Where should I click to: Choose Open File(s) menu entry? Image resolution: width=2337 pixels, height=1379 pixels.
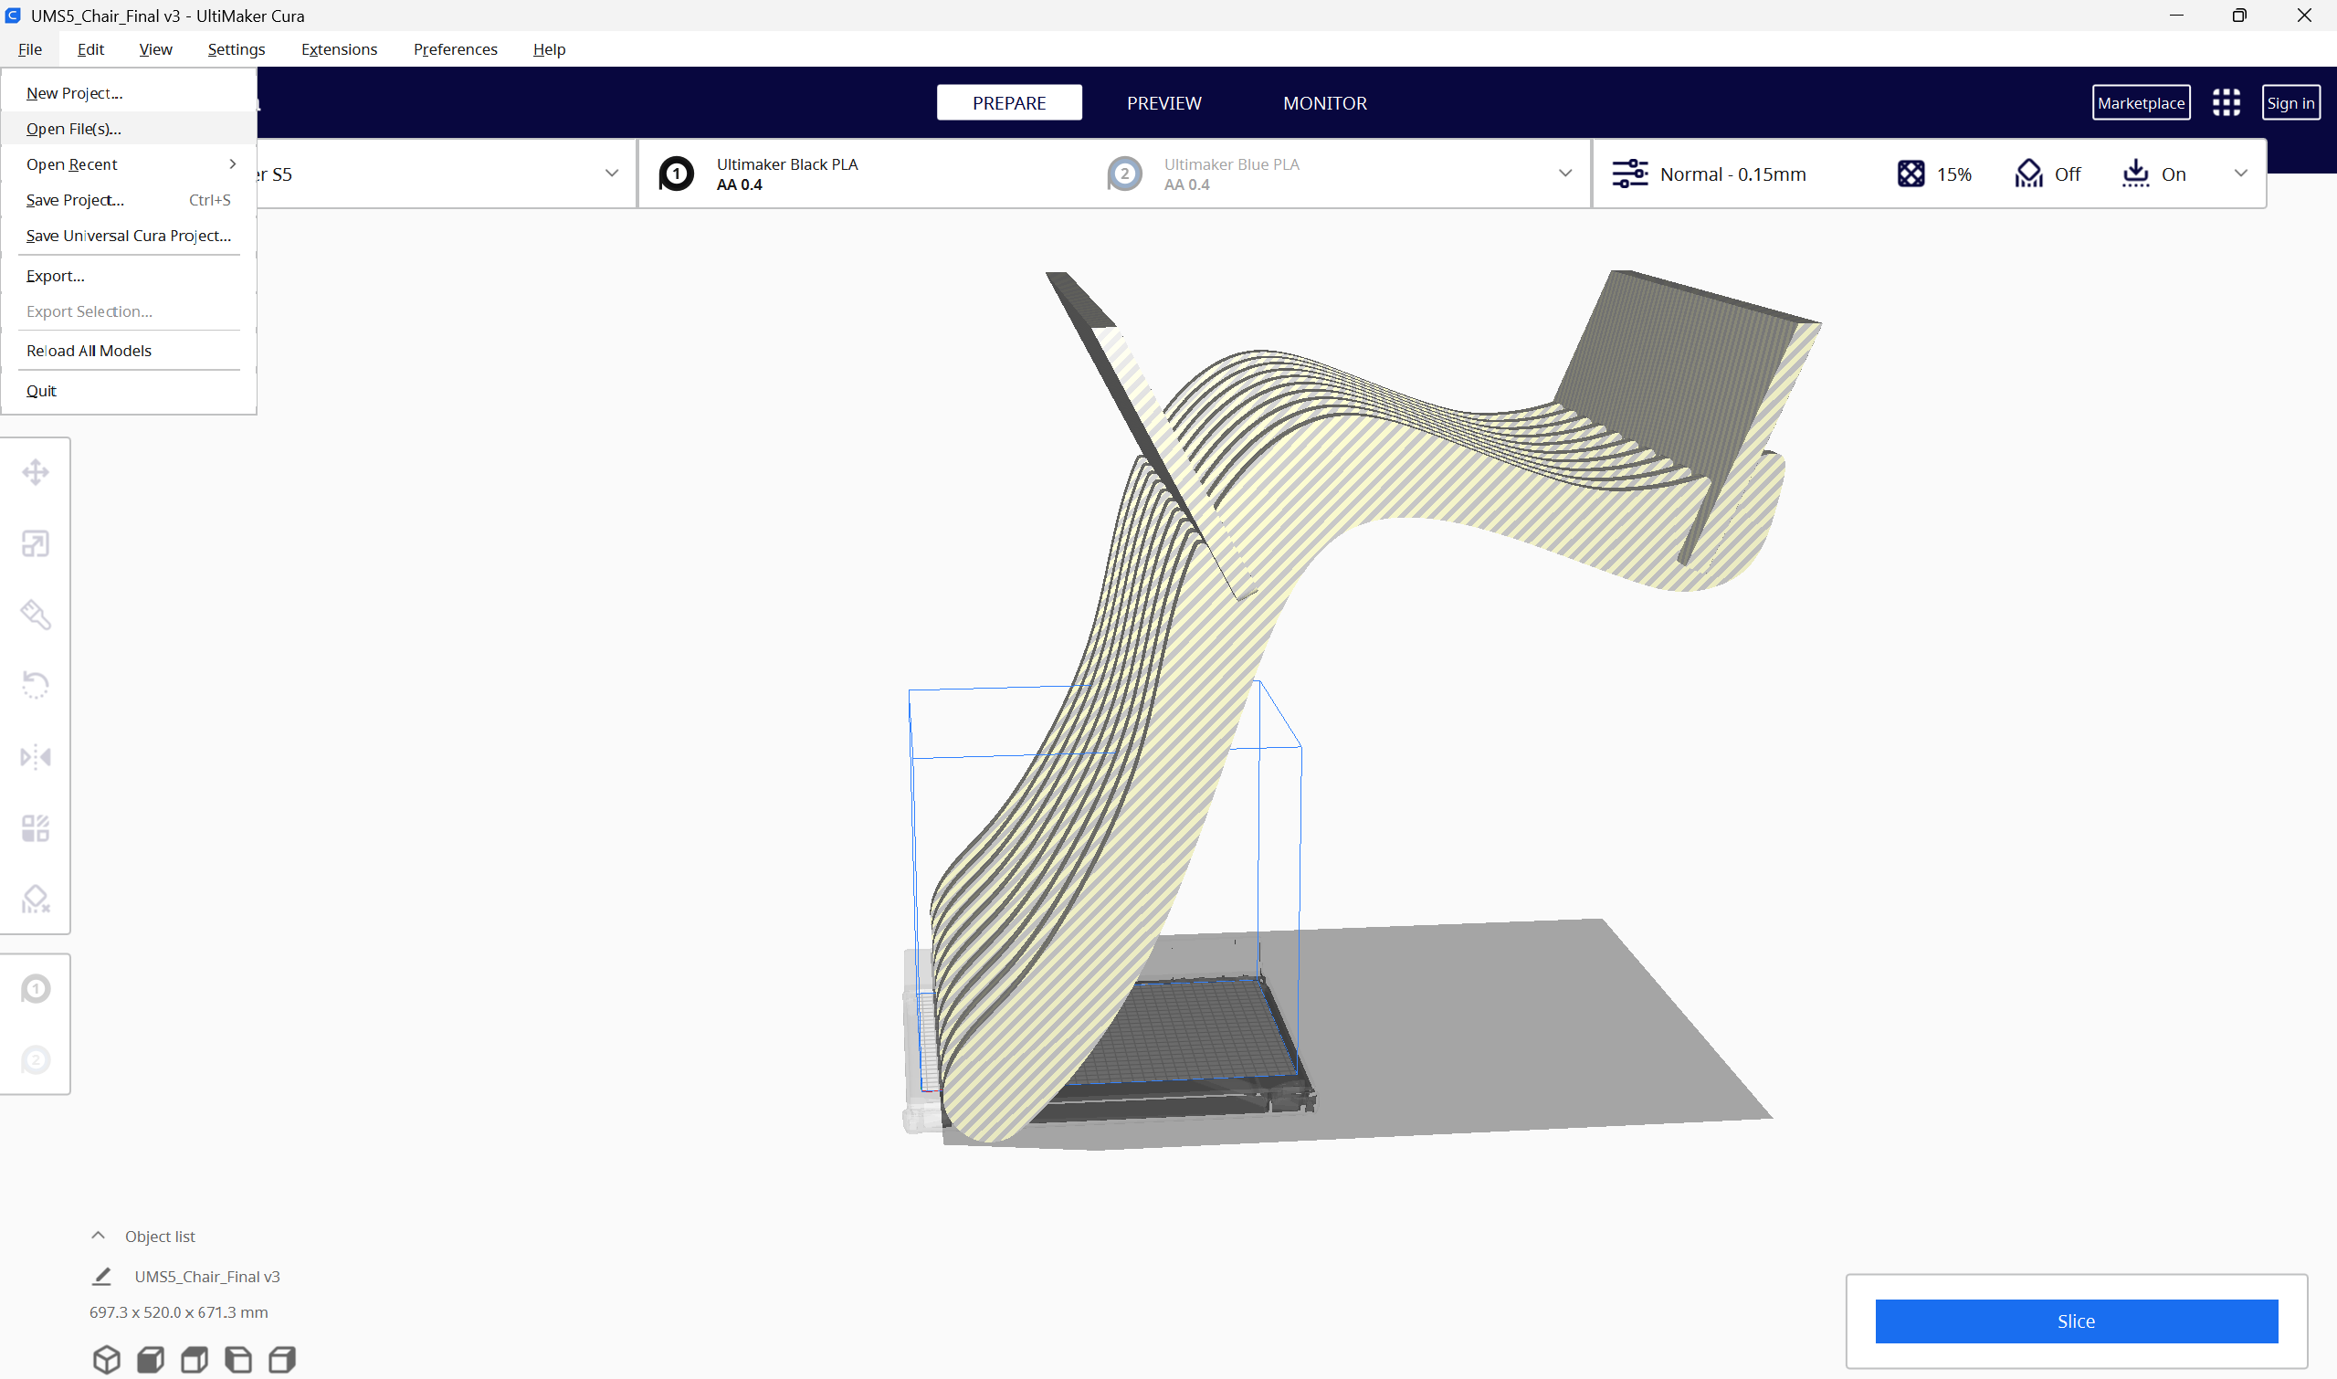[128, 129]
